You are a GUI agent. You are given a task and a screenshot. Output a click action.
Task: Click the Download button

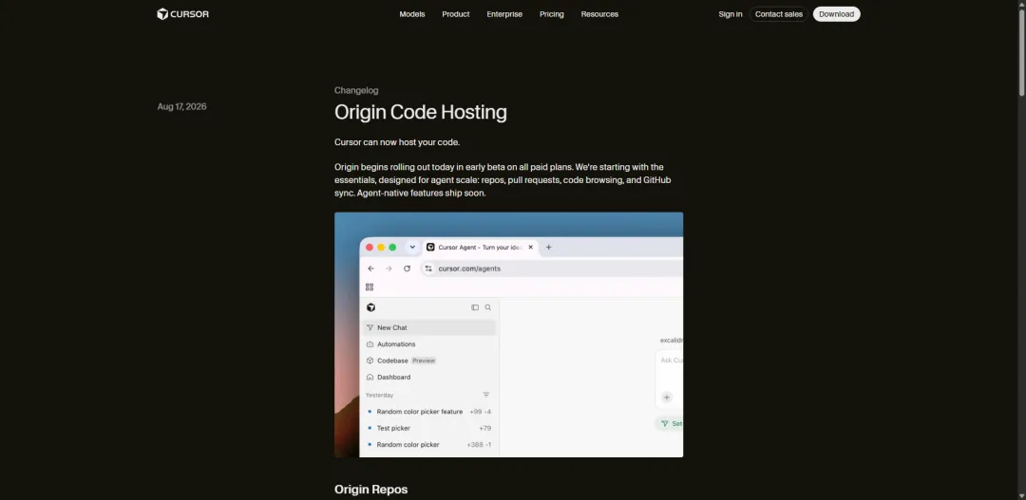pyautogui.click(x=836, y=14)
